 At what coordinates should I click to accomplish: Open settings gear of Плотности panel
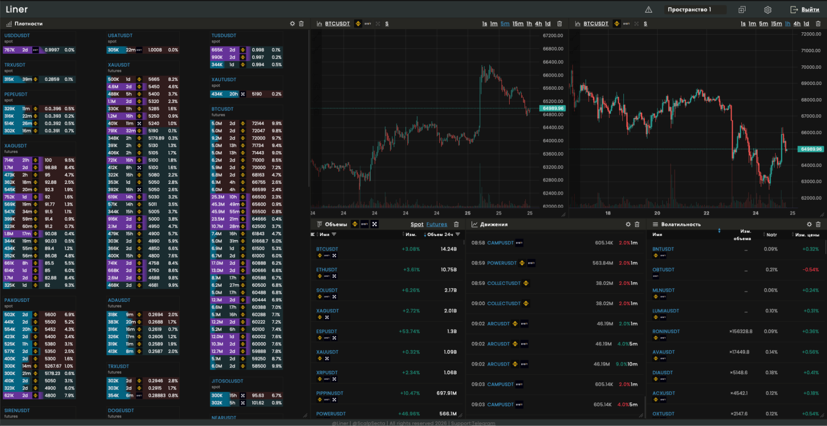click(x=292, y=24)
